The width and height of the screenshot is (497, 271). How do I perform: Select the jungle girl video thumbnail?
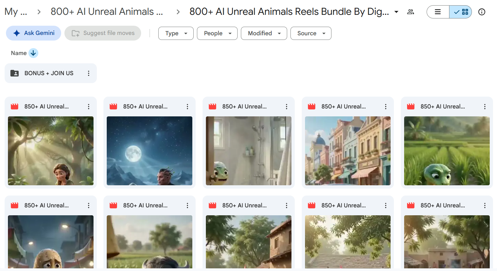pyautogui.click(x=51, y=151)
